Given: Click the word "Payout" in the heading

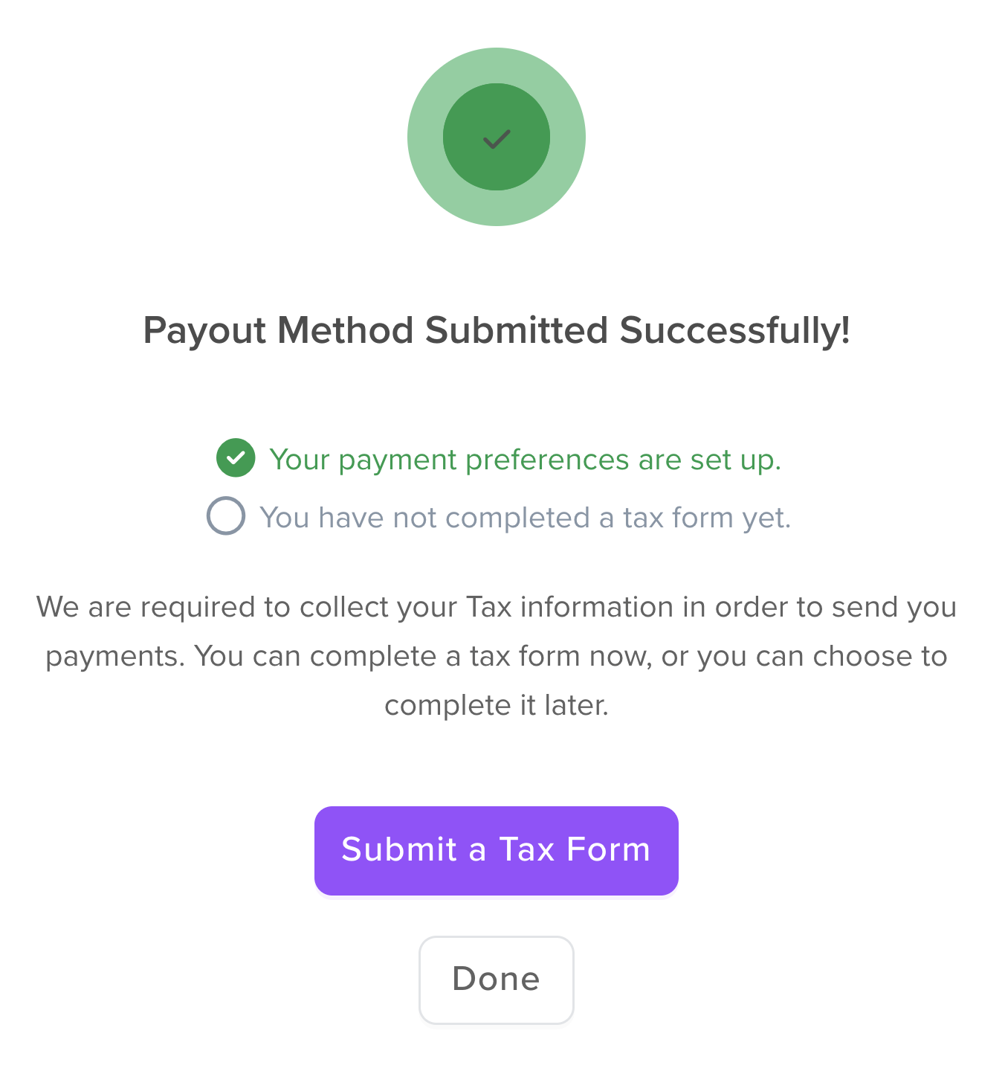Looking at the screenshot, I should 204,331.
